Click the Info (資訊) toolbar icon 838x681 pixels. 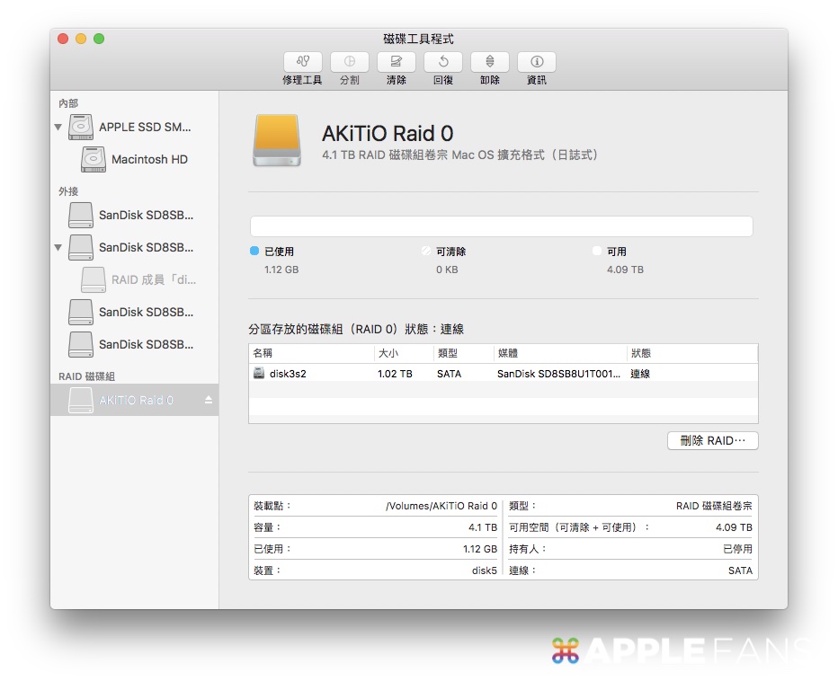(x=537, y=62)
